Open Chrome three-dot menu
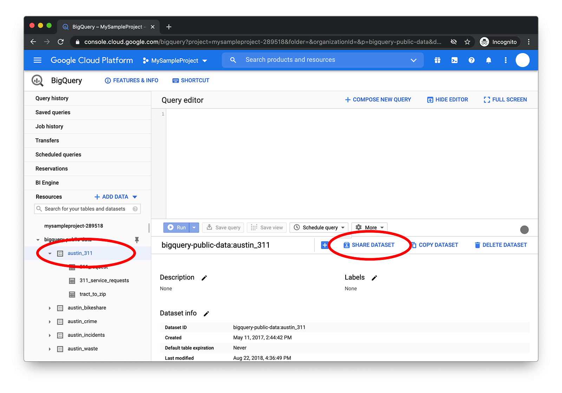Image resolution: width=562 pixels, height=393 pixels. click(x=529, y=42)
